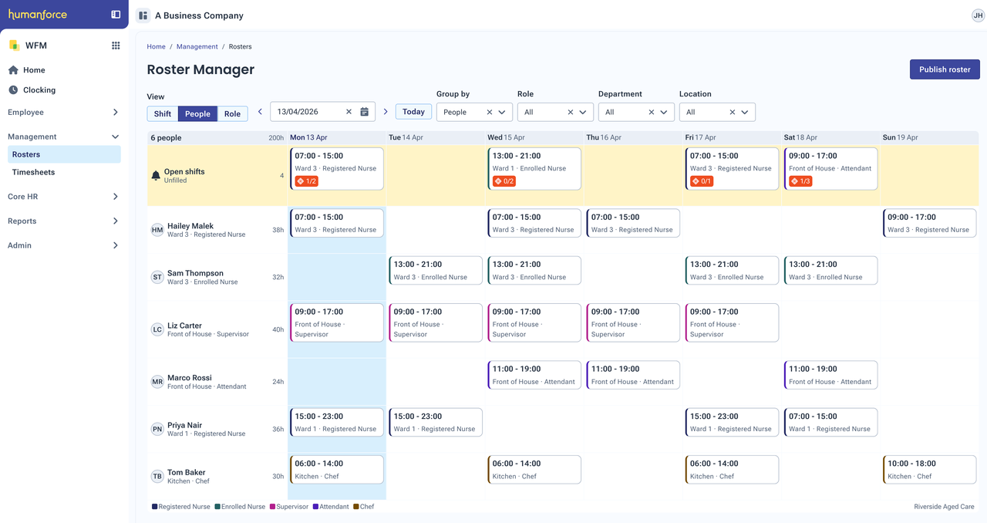The width and height of the screenshot is (987, 523).
Task: Go to previous week arrow
Action: coord(260,112)
